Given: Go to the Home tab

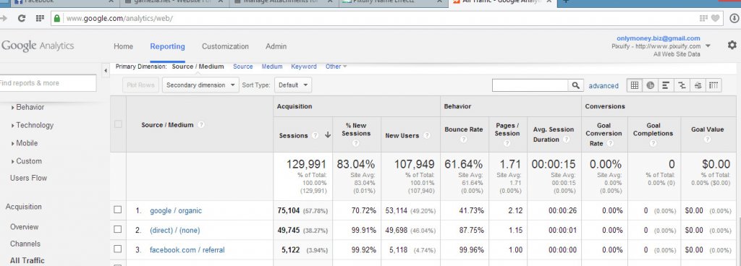Looking at the screenshot, I should click(x=123, y=46).
